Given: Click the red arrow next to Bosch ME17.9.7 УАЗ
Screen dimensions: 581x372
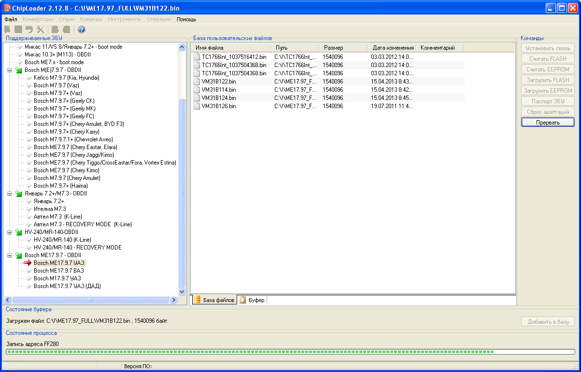Looking at the screenshot, I should (x=28, y=263).
